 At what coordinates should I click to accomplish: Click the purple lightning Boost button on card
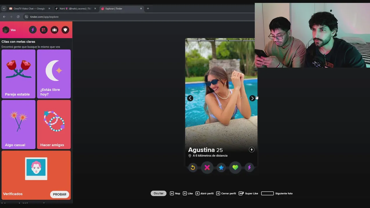249,168
